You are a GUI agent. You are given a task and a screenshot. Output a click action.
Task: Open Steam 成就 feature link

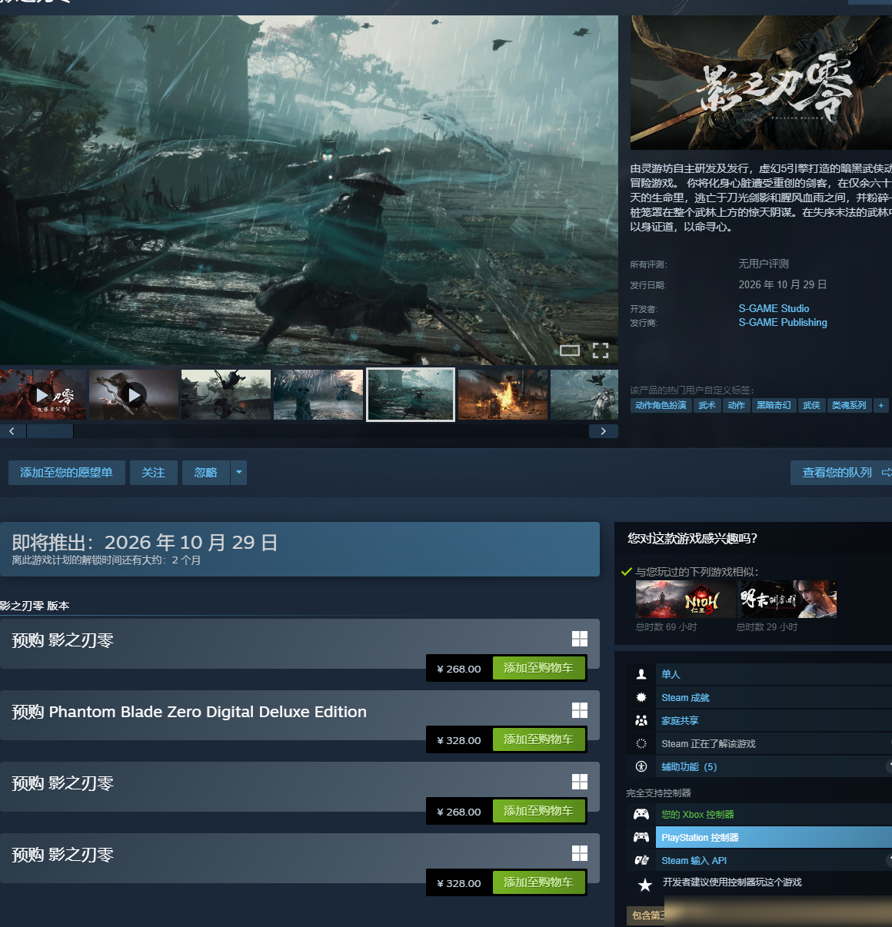(x=685, y=698)
